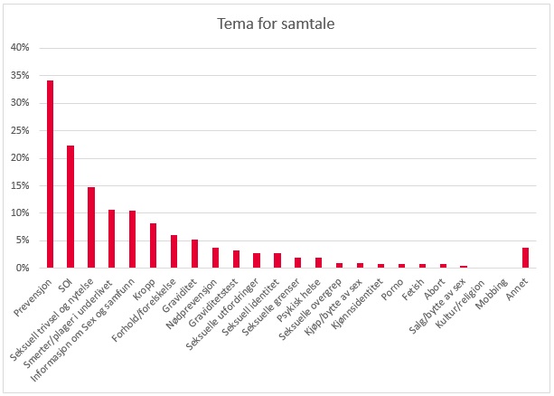This screenshot has height=396, width=554.
Task: Select the tall Prevensjon bar
Action: coord(50,174)
